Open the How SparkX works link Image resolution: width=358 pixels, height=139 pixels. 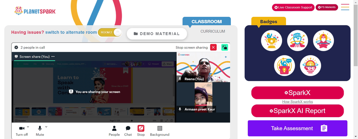coord(297,102)
